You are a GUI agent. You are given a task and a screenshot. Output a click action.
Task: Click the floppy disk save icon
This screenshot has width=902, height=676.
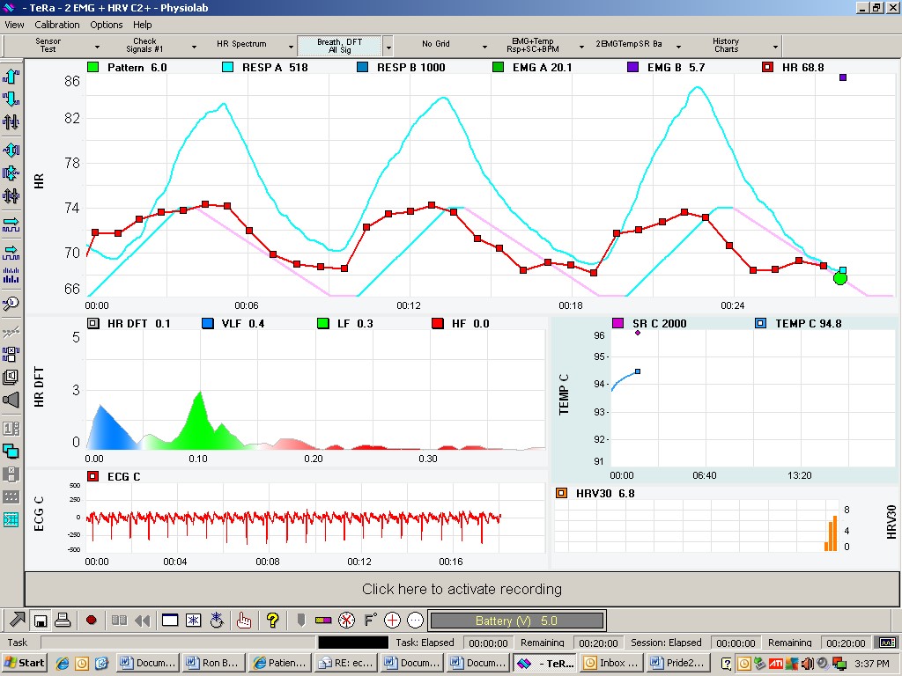(41, 621)
